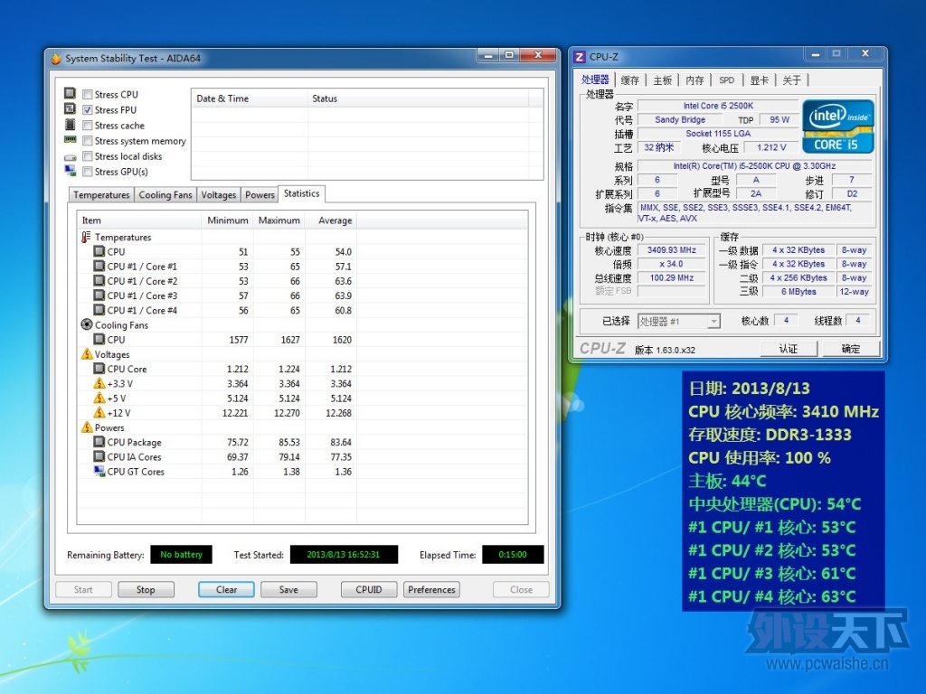The width and height of the screenshot is (926, 694).
Task: Open the Cooling Fans tab
Action: pyautogui.click(x=165, y=195)
